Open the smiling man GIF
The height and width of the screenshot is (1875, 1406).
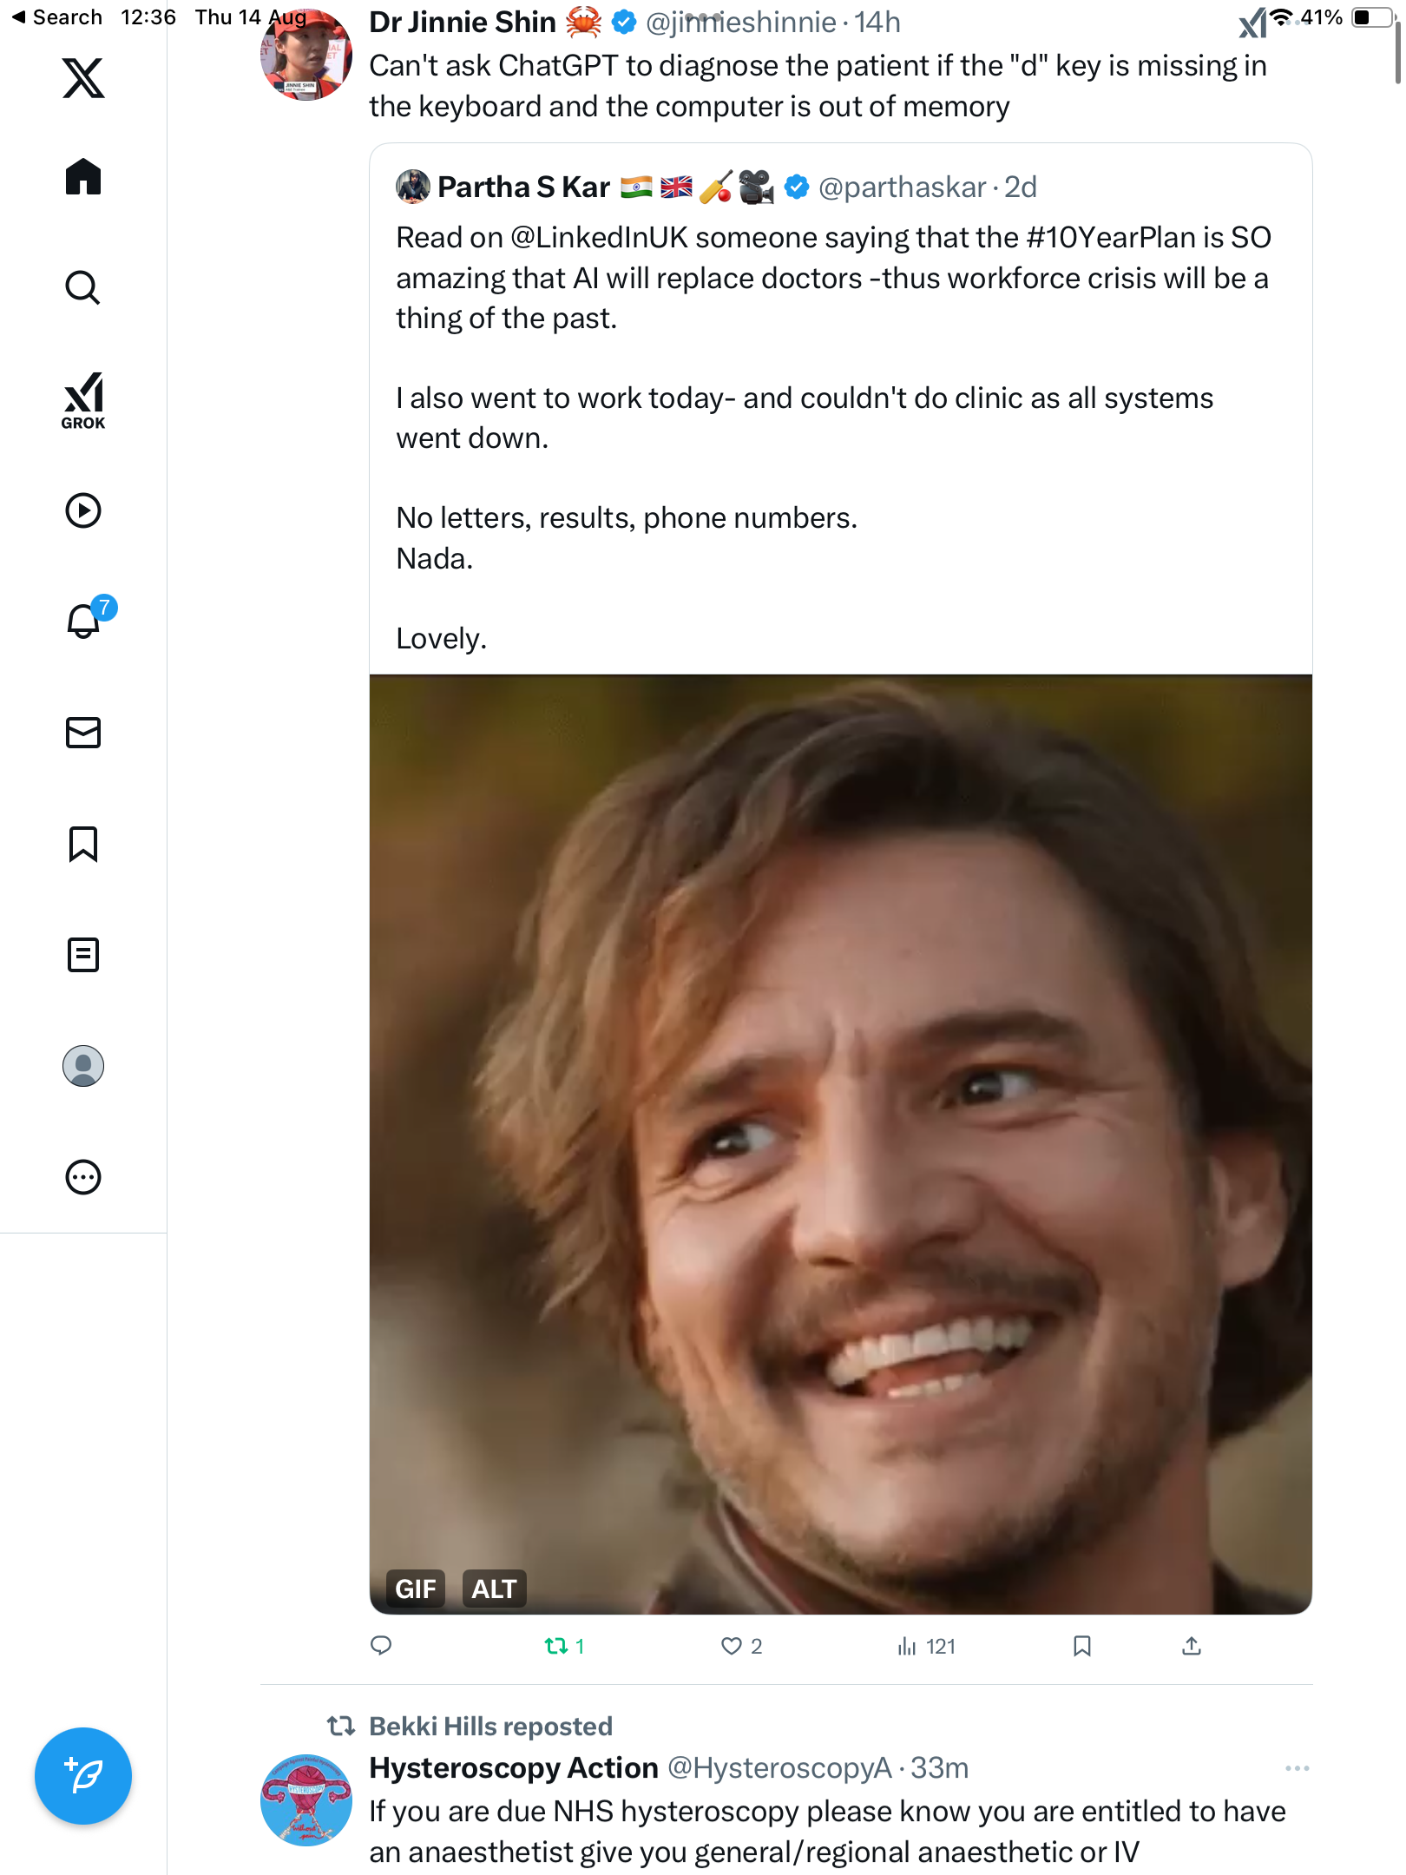click(840, 1128)
